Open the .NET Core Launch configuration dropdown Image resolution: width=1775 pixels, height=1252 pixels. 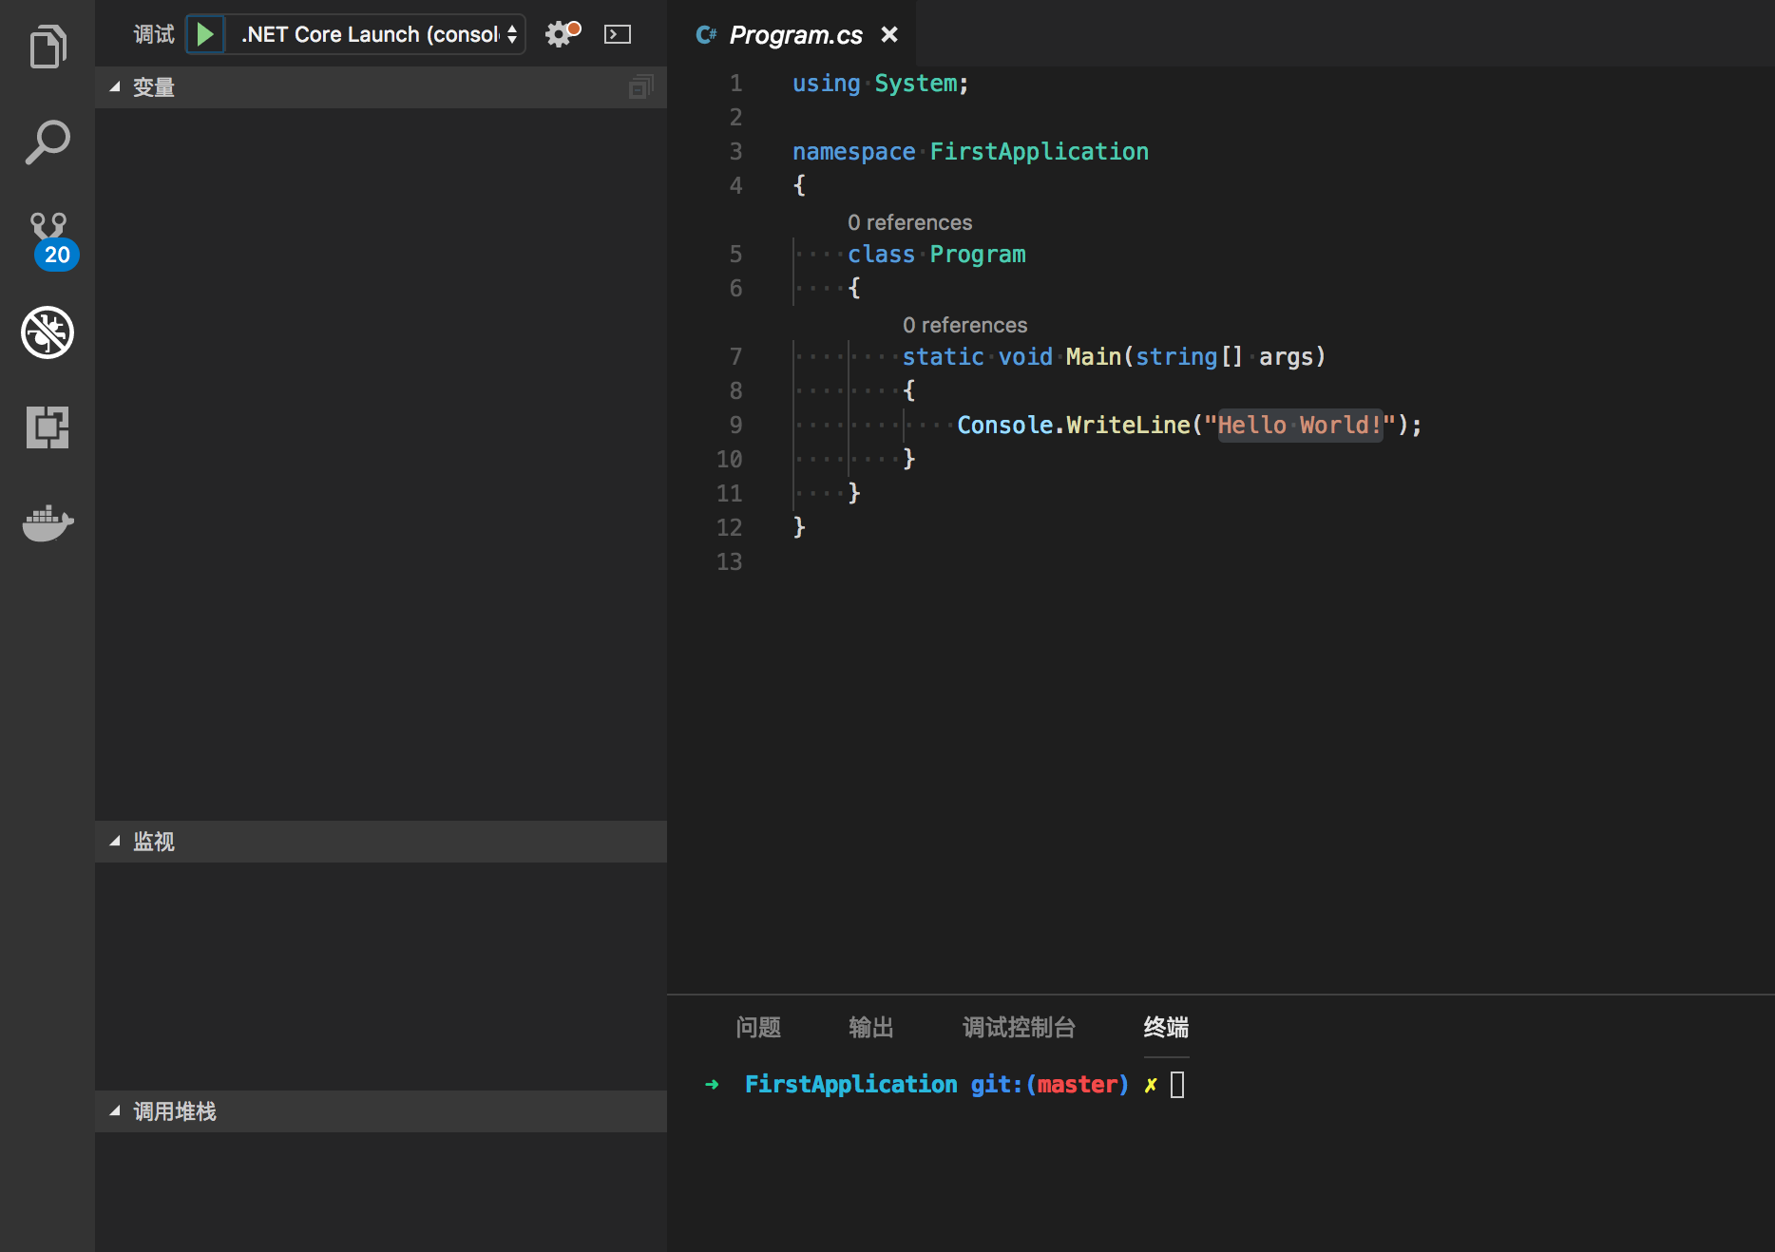point(377,34)
